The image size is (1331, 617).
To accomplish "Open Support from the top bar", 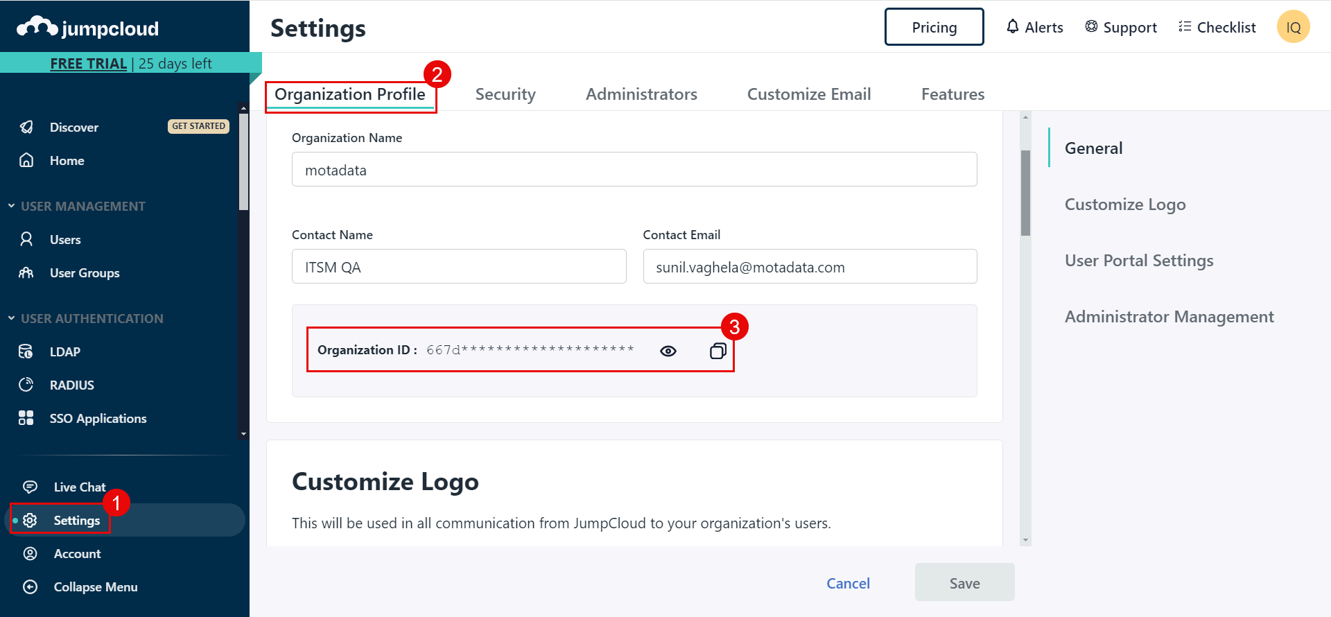I will (1121, 27).
